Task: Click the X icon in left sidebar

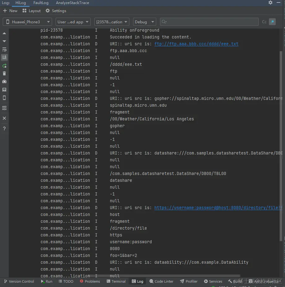Action: click(4, 118)
